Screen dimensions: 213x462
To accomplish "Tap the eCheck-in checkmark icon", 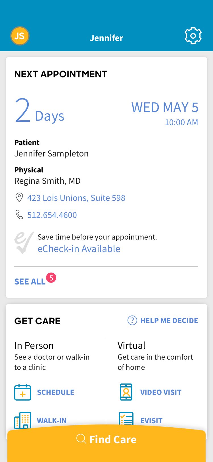I will 24,243.
